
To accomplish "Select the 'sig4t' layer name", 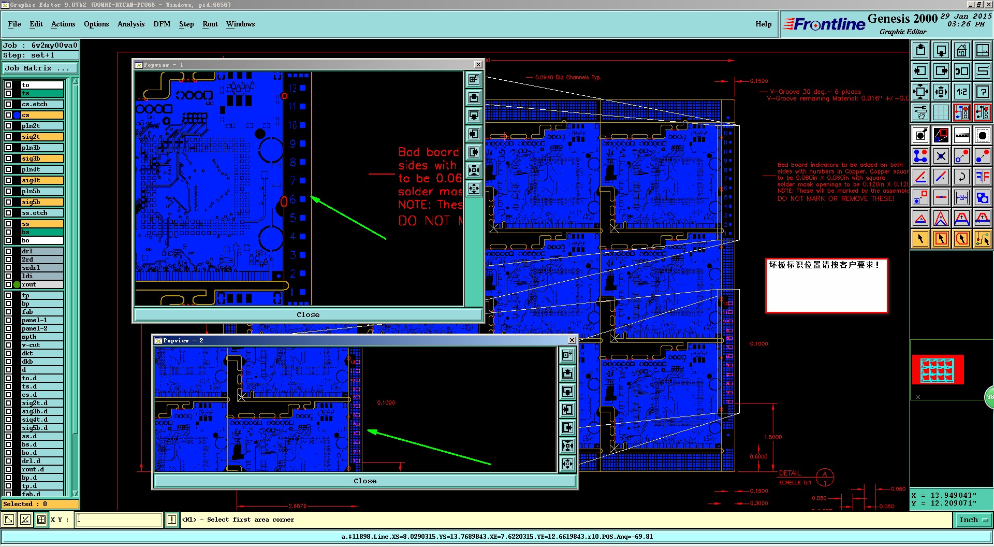I will point(42,180).
